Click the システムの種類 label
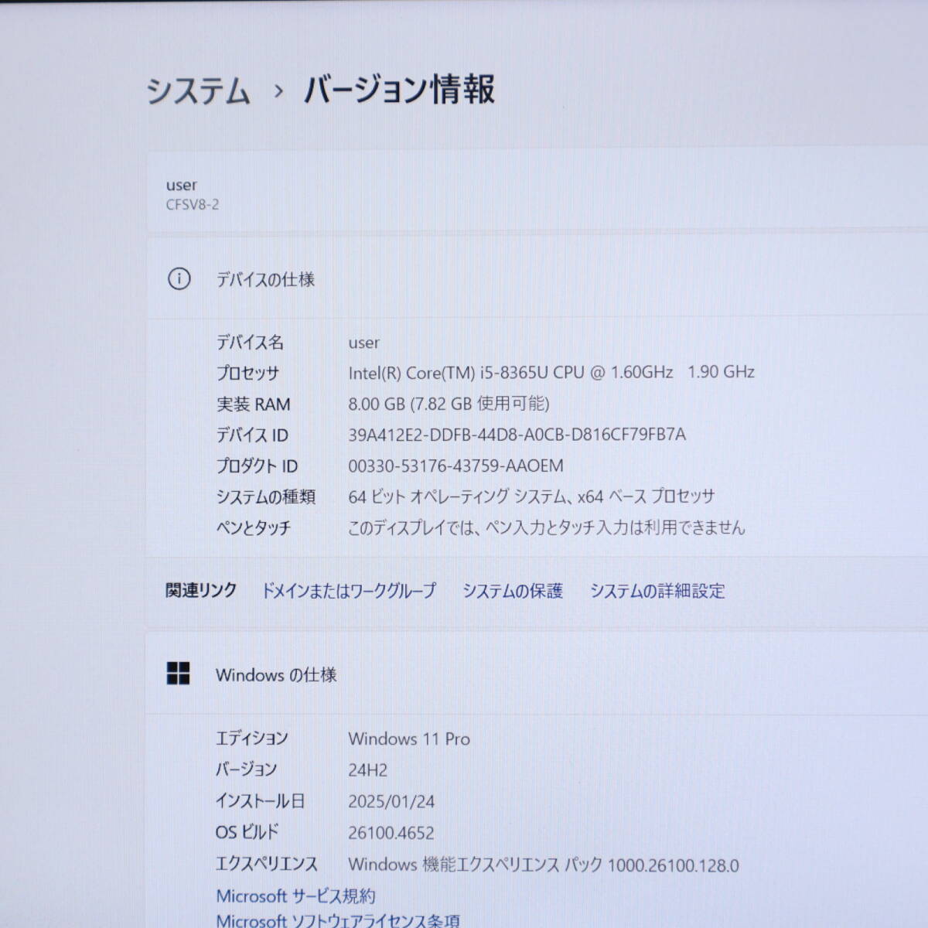The height and width of the screenshot is (928, 928). pyautogui.click(x=265, y=497)
